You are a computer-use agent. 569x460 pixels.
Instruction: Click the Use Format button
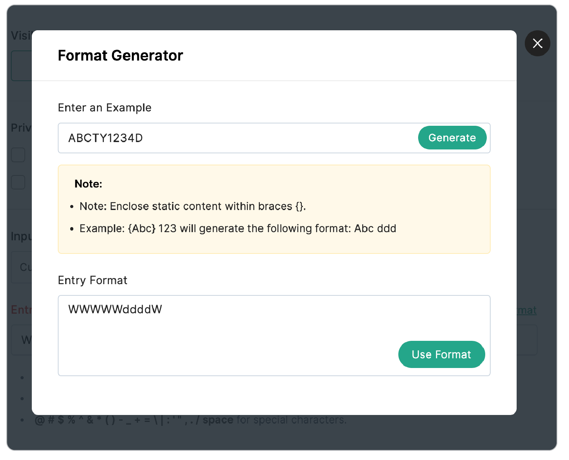click(x=441, y=354)
